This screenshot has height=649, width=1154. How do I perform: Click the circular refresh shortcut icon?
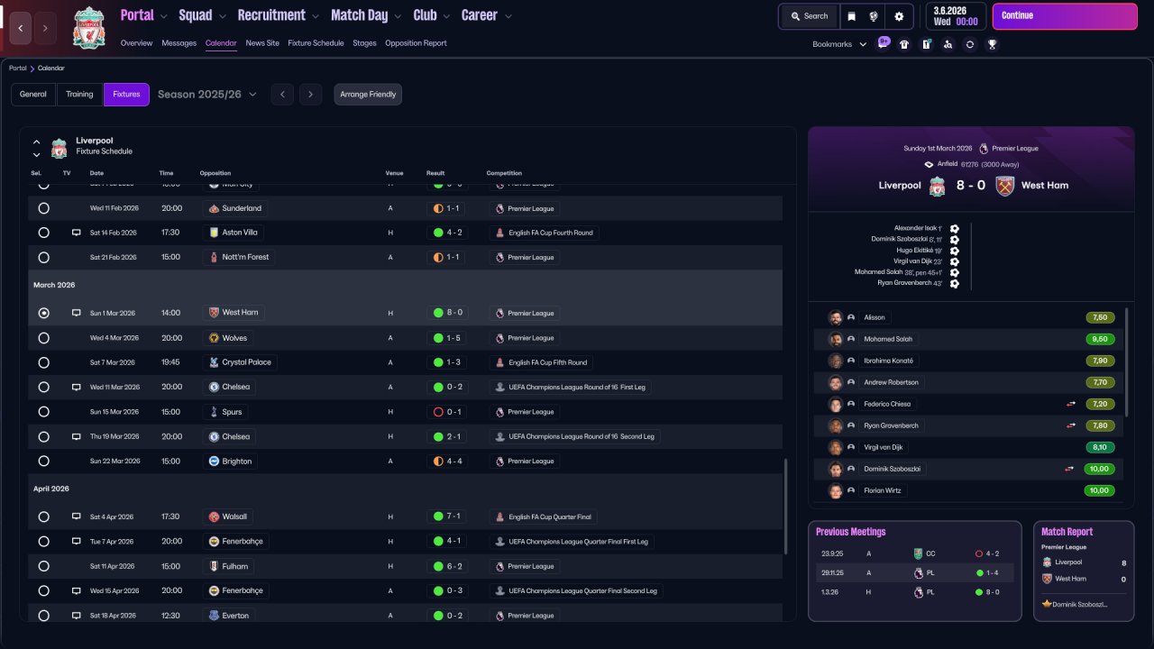[x=970, y=44]
